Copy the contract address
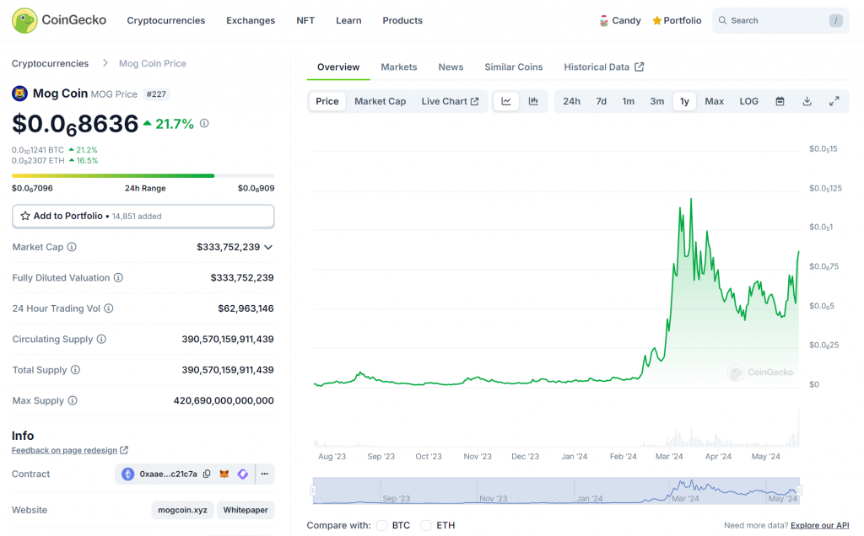Viewport: 864px width, 536px height. [207, 474]
